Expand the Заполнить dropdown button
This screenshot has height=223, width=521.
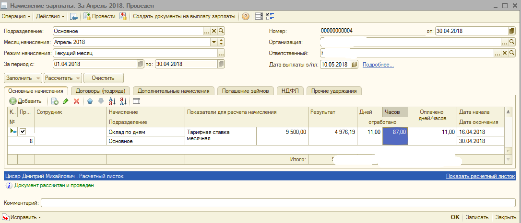click(x=38, y=78)
